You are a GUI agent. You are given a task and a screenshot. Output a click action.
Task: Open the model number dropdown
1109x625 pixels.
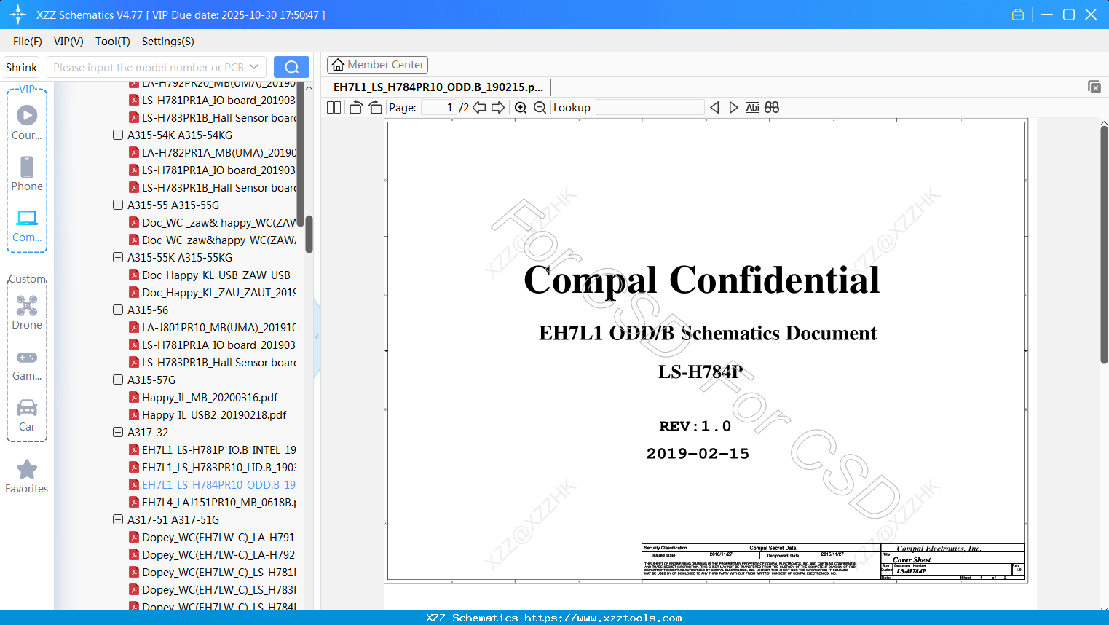254,67
